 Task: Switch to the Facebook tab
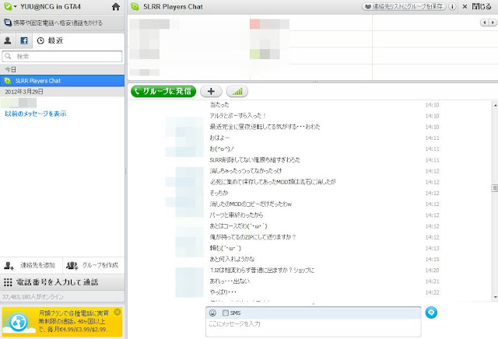[24, 40]
